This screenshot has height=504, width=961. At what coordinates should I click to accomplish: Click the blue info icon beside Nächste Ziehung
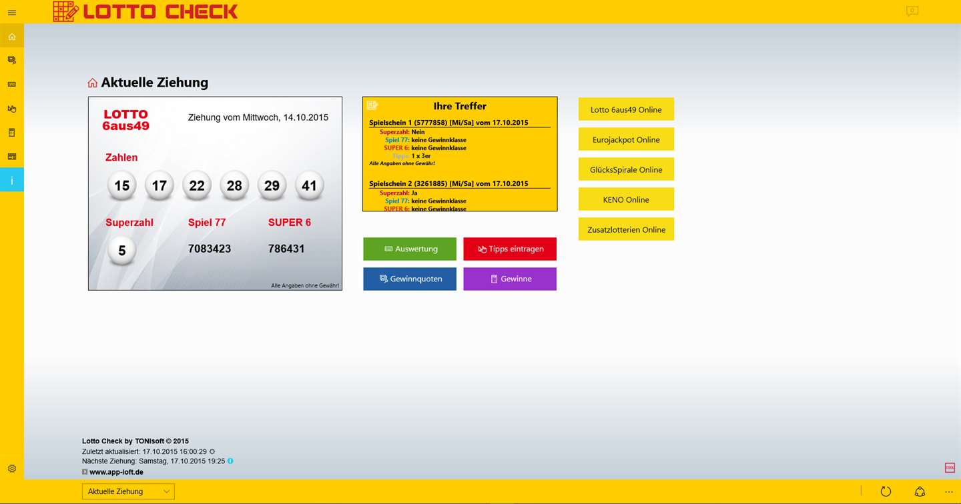click(x=230, y=461)
